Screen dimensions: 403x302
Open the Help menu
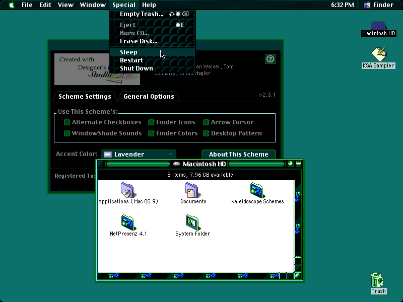point(149,5)
